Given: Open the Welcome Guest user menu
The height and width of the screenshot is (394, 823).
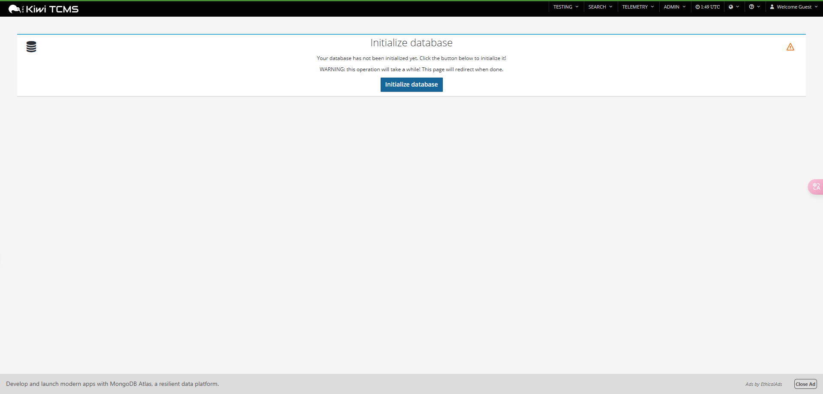Looking at the screenshot, I should [794, 7].
